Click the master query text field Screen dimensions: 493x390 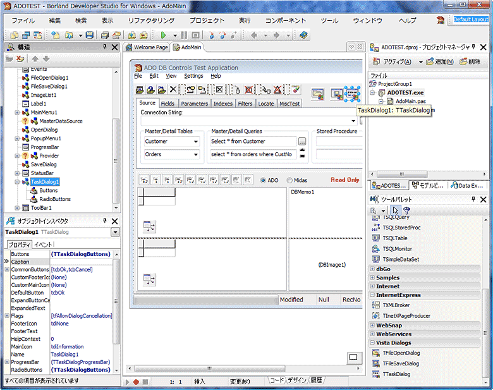tap(253, 142)
